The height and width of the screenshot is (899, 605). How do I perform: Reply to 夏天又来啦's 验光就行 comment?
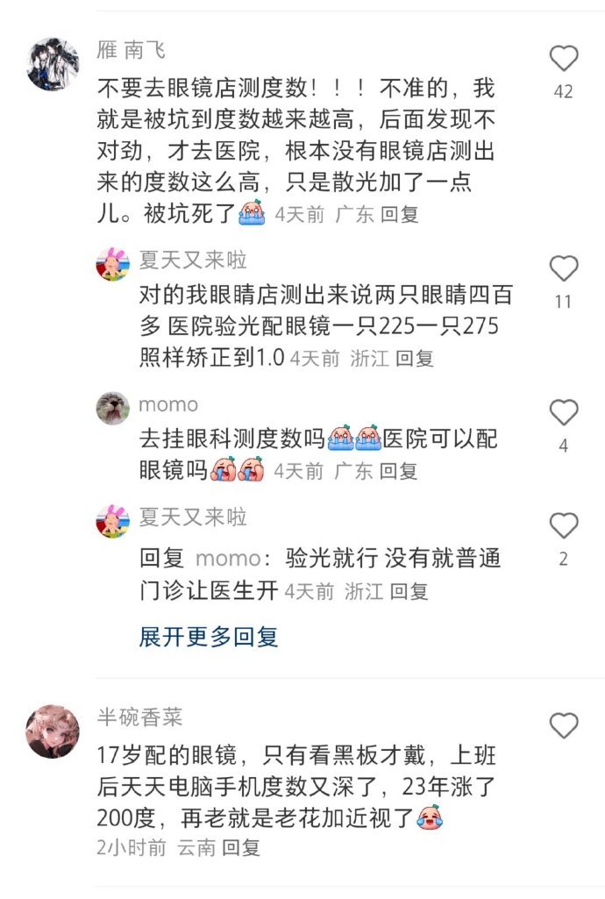pos(409,590)
